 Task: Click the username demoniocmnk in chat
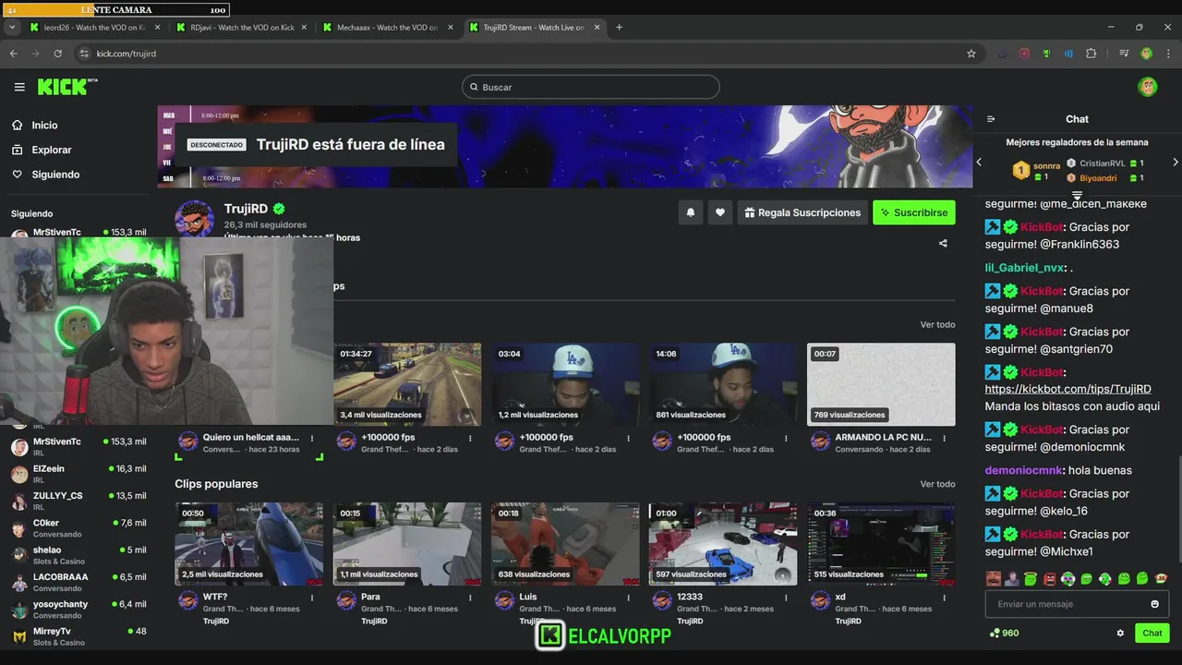1024,470
